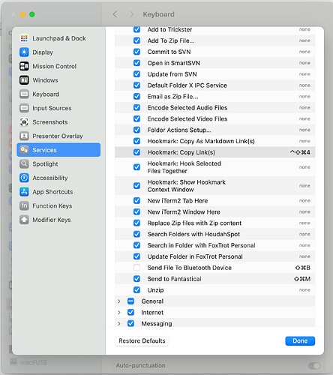The width and height of the screenshot is (333, 375).
Task: Enable Send File To Bluetooth Device checkbox
Action: pyautogui.click(x=136, y=268)
